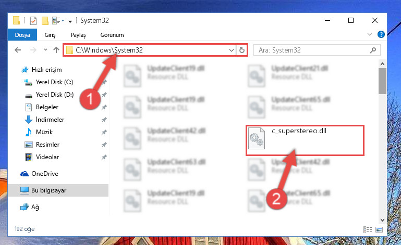Click the Properties quick access toolbar icon
Image resolution: width=401 pixels, height=245 pixels.
(x=33, y=21)
